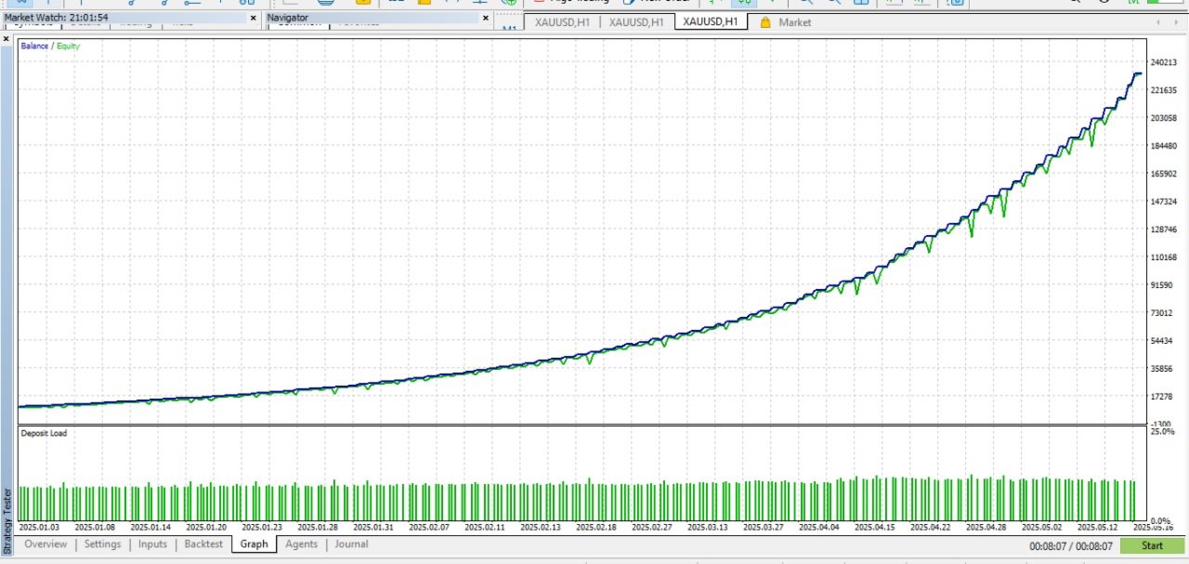
Task: Open the Settings tab in Strategy Tester
Action: (x=102, y=544)
